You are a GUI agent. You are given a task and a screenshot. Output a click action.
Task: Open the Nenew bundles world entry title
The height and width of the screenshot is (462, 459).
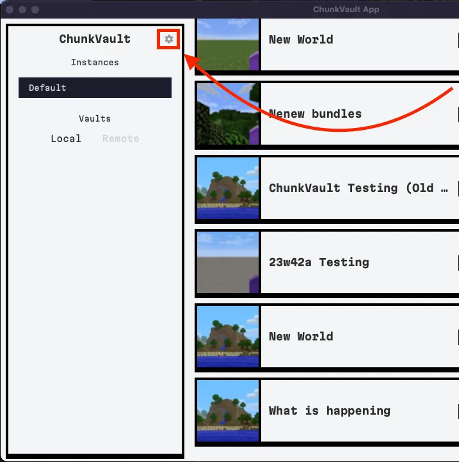pyautogui.click(x=315, y=114)
